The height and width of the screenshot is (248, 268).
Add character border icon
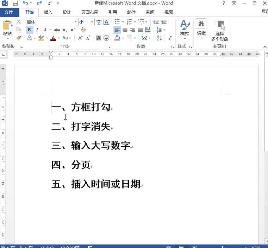pyautogui.click(x=106, y=22)
